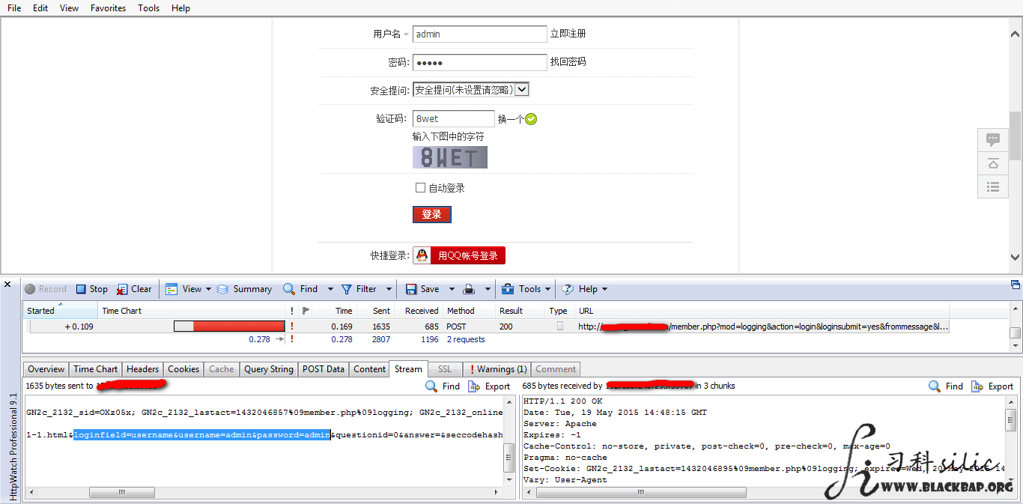Click the exclamation column header
The image size is (1023, 504).
(291, 311)
